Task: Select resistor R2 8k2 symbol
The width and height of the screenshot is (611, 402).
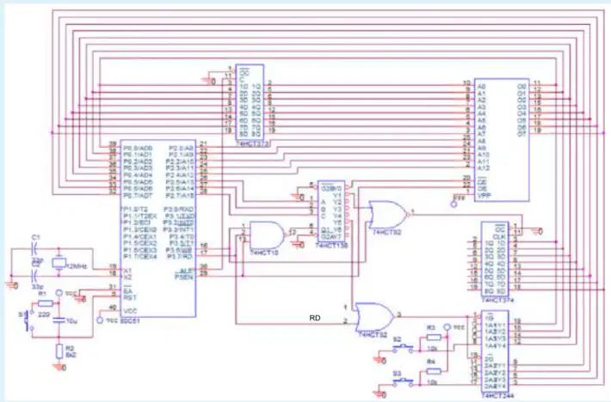Action: pos(59,351)
